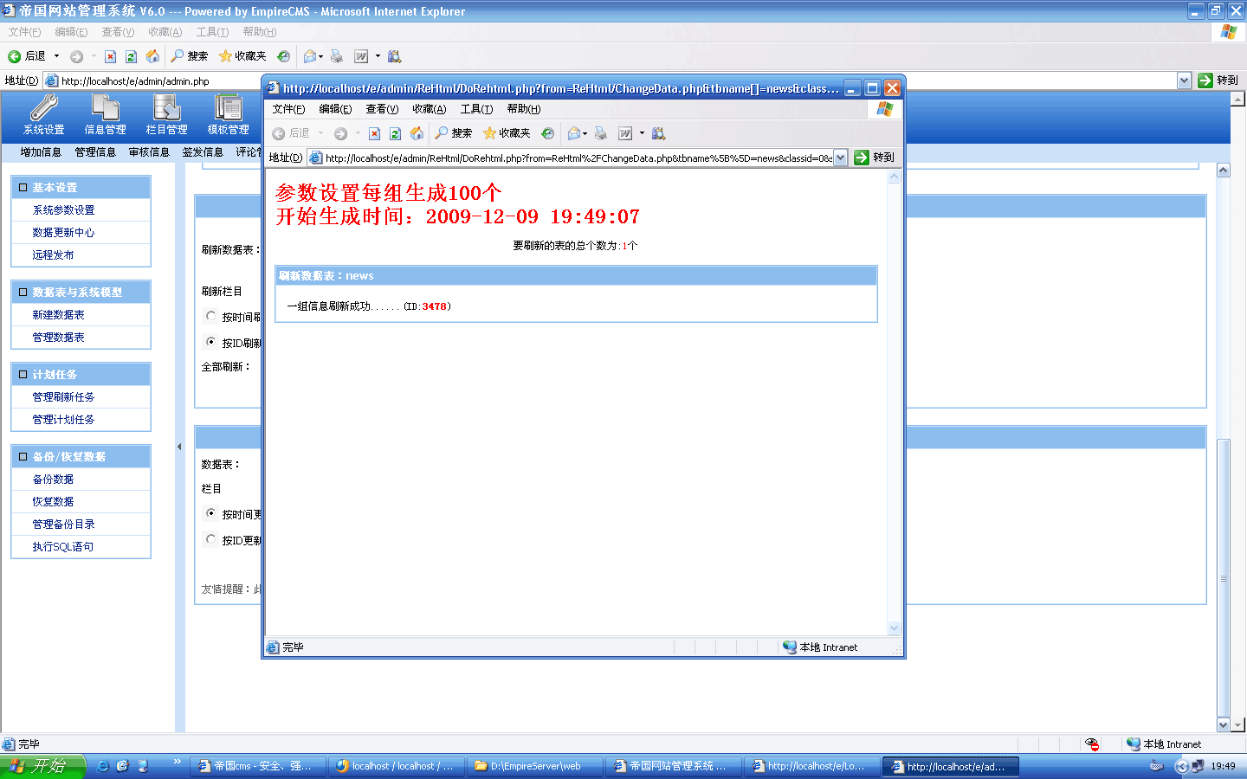Open the 数据更新中心 link
The height and width of the screenshot is (779, 1247).
[63, 233]
